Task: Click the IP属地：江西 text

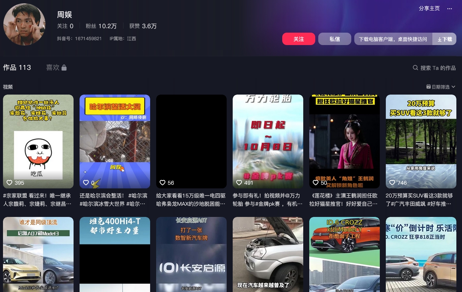Action: [123, 39]
